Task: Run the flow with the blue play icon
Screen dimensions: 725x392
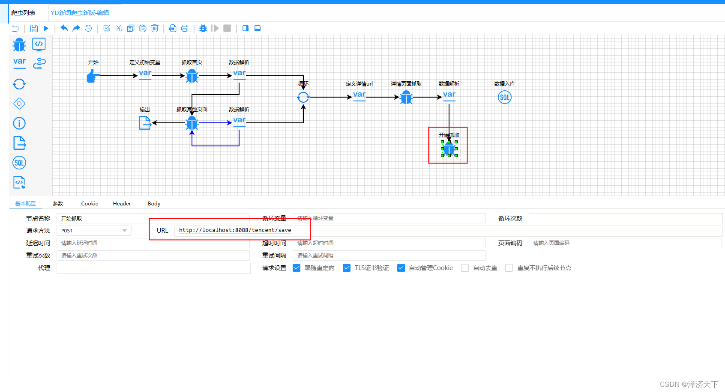Action: 46,28
